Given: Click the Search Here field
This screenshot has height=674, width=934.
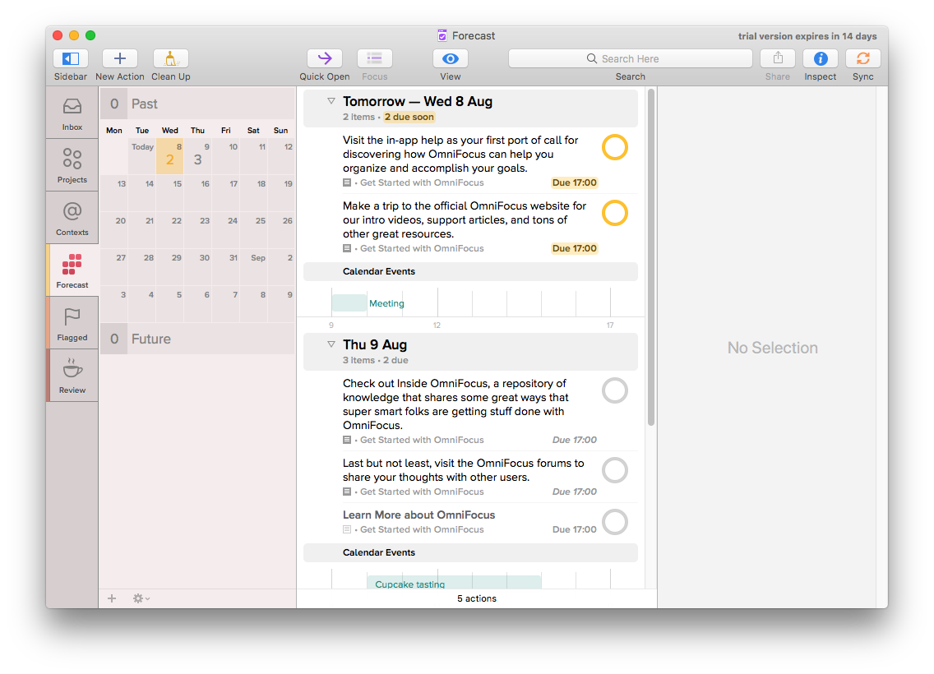Looking at the screenshot, I should 630,59.
